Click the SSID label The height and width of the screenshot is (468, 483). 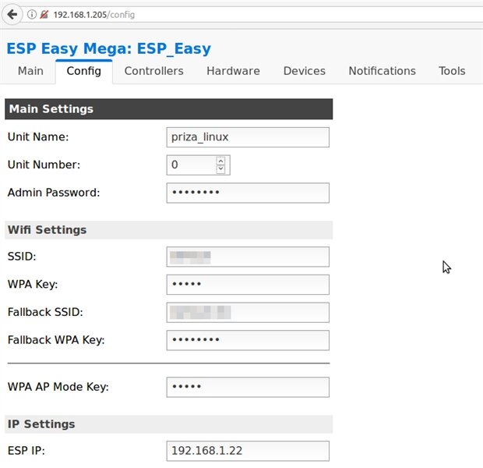click(22, 257)
